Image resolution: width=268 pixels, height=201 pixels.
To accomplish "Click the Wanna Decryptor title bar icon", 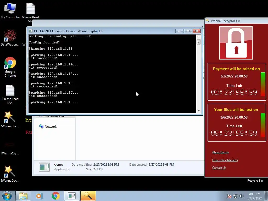I will pos(208,21).
